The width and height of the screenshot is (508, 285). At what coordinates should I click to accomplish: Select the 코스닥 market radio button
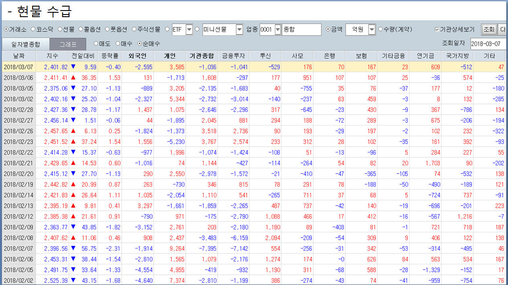[33, 29]
